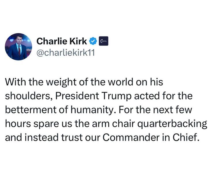Click the word "quarterbacking" in the tweet
The width and height of the screenshot is (212, 178).
(x=172, y=124)
